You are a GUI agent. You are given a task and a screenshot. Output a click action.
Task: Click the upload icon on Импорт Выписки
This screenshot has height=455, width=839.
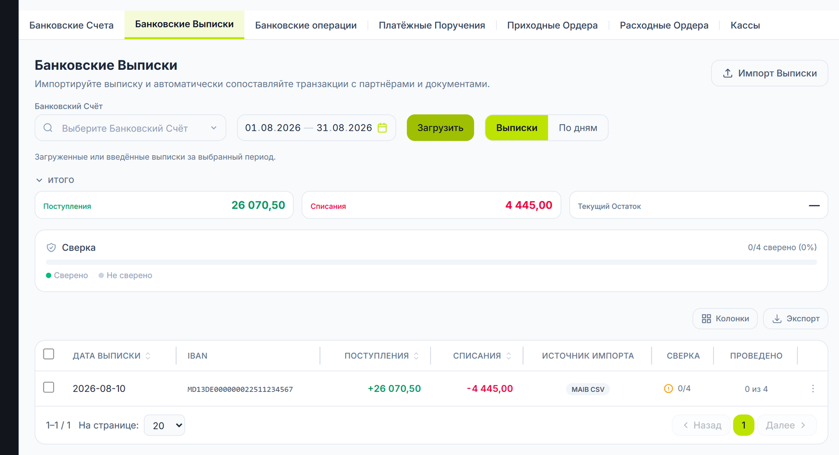click(728, 73)
